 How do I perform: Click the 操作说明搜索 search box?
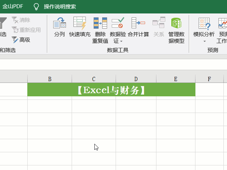[x=60, y=7]
